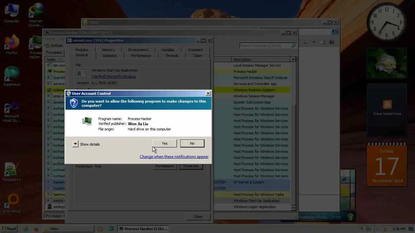Click the spoolsv process icon in the list
Viewport: 415px width, 233px height.
coord(49,102)
